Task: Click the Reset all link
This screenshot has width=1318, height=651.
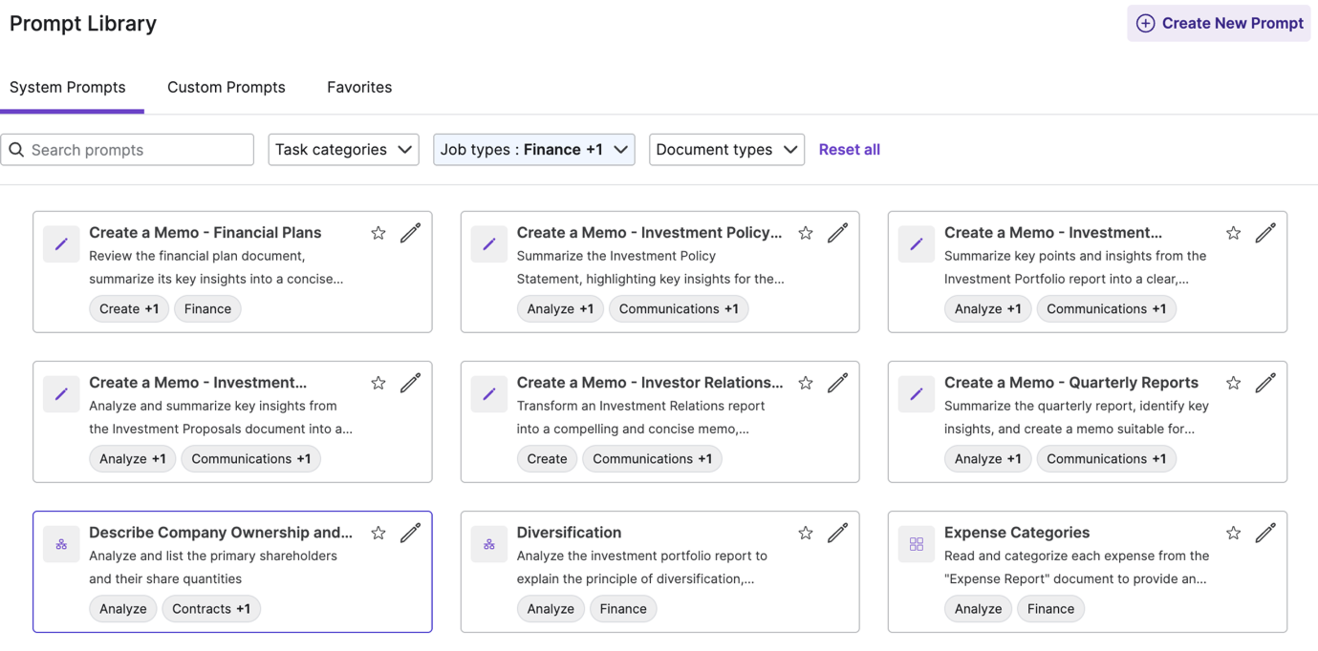Action: (x=849, y=150)
